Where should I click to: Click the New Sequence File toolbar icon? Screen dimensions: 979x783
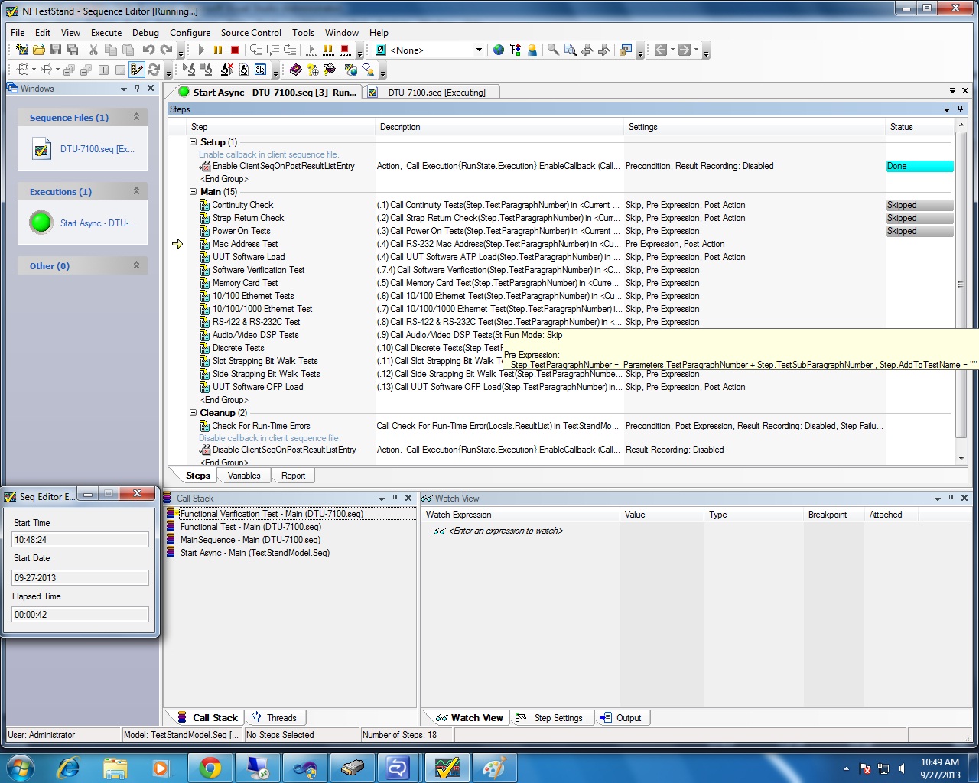(21, 50)
